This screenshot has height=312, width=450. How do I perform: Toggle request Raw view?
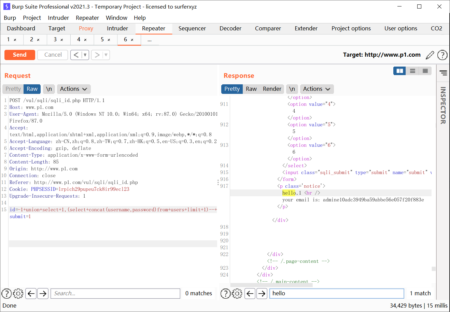(32, 89)
